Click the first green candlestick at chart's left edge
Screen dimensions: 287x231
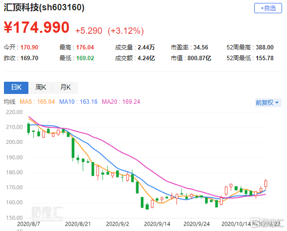tap(28, 128)
